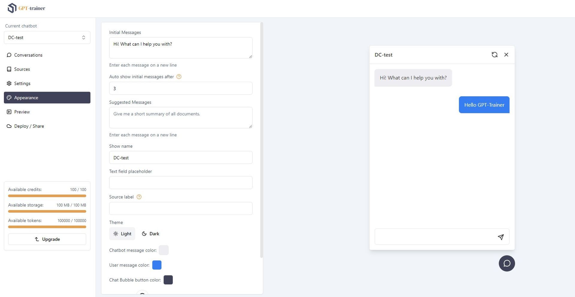
Task: Click the Auto show initial messages field
Action: click(x=181, y=88)
